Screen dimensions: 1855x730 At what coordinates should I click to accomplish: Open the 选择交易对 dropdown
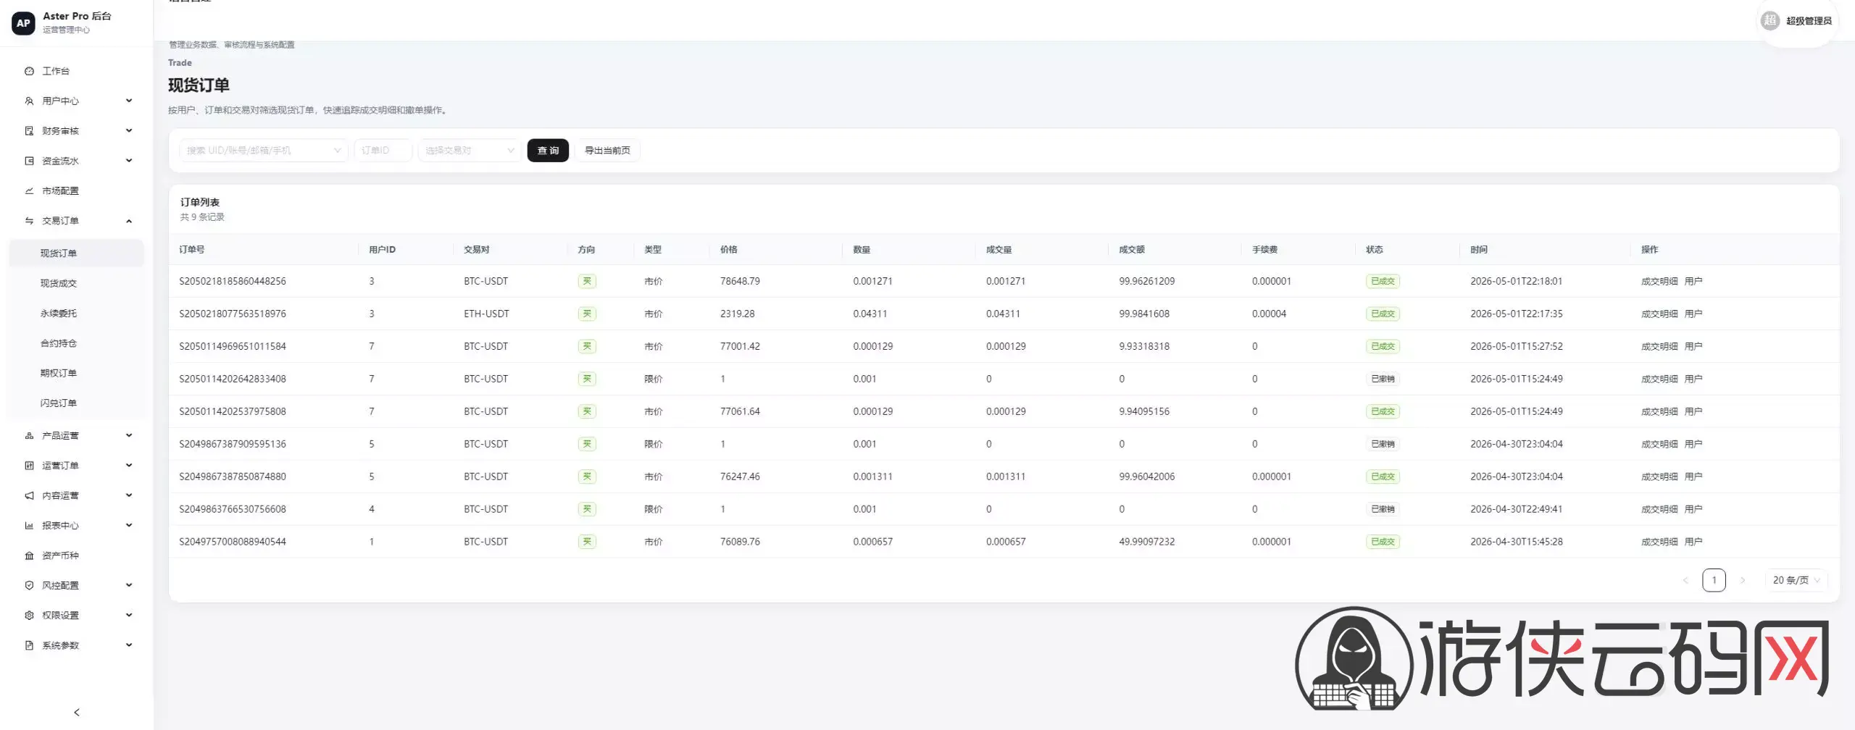(x=469, y=151)
